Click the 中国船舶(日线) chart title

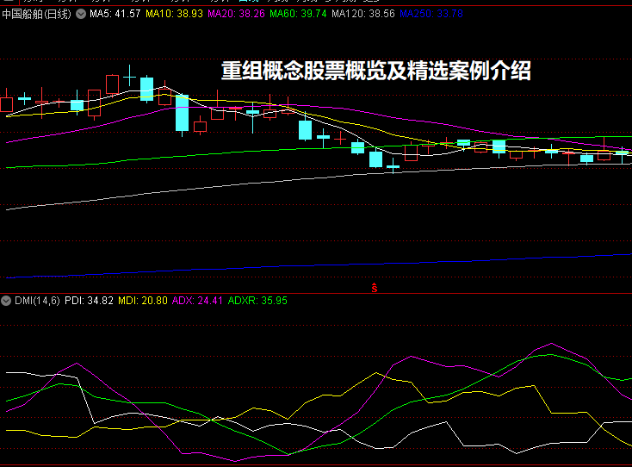(37, 14)
